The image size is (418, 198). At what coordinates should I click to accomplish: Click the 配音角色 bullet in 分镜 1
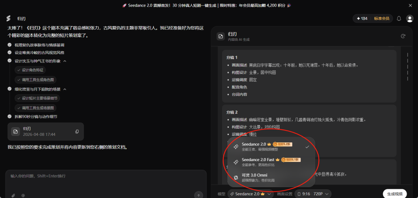pyautogui.click(x=239, y=87)
